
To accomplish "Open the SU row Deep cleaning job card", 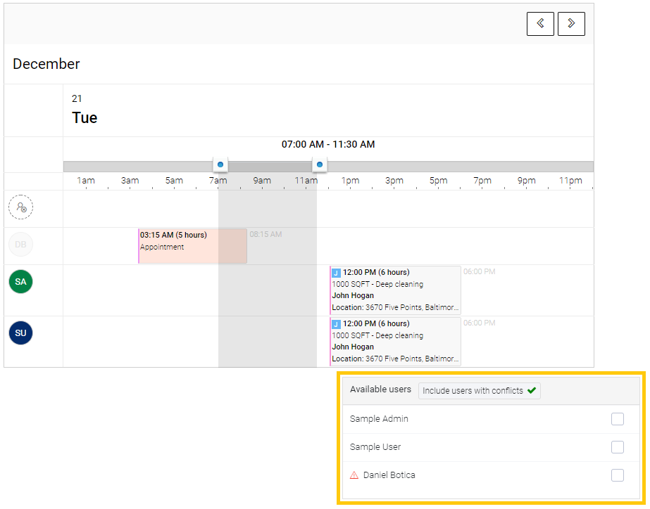I will click(396, 341).
